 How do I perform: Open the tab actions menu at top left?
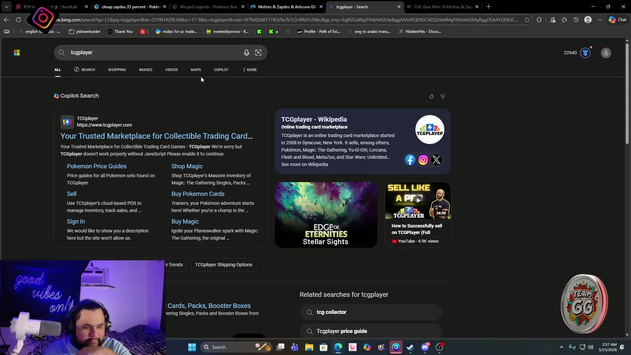point(6,6)
